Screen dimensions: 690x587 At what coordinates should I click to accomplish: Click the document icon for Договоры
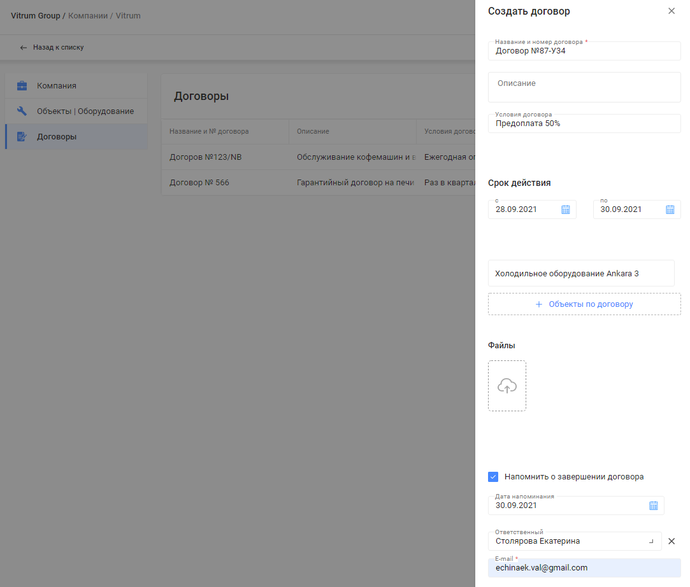(22, 137)
